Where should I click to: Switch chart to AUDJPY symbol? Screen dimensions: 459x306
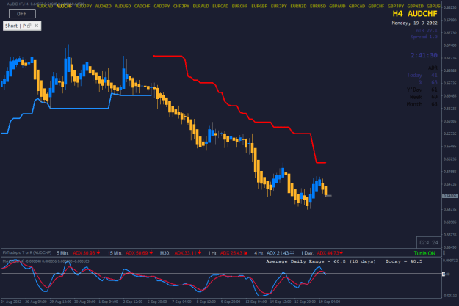click(84, 6)
